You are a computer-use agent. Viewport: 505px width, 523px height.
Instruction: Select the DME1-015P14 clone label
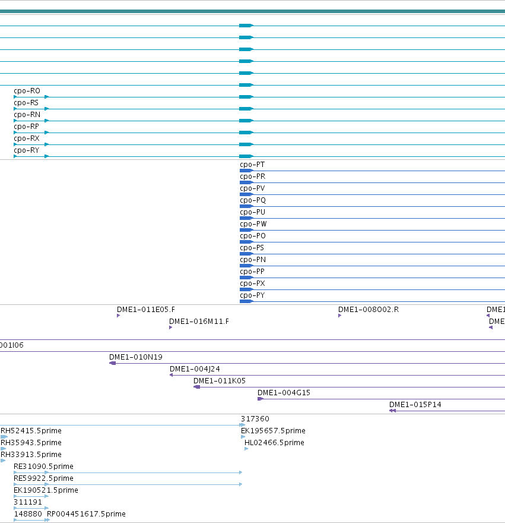(415, 405)
